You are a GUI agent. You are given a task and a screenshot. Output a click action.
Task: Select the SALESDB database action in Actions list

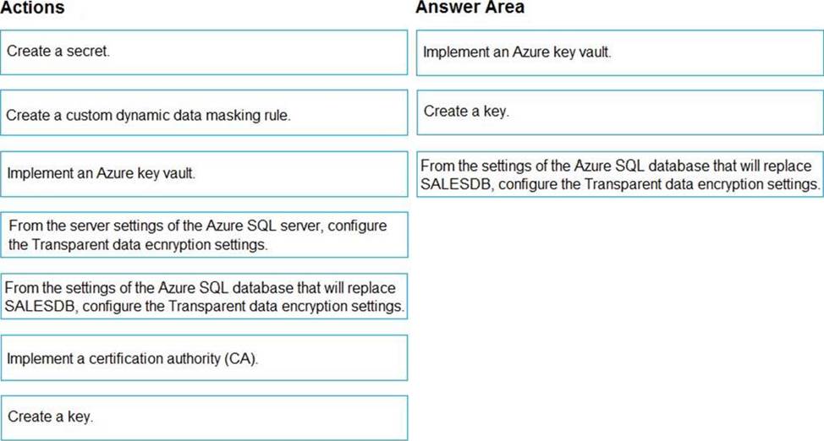tap(204, 296)
